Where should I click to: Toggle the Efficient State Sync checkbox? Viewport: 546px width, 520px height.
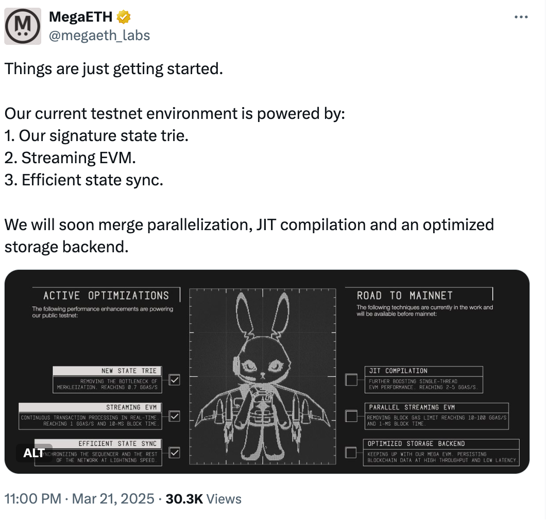[x=175, y=453]
